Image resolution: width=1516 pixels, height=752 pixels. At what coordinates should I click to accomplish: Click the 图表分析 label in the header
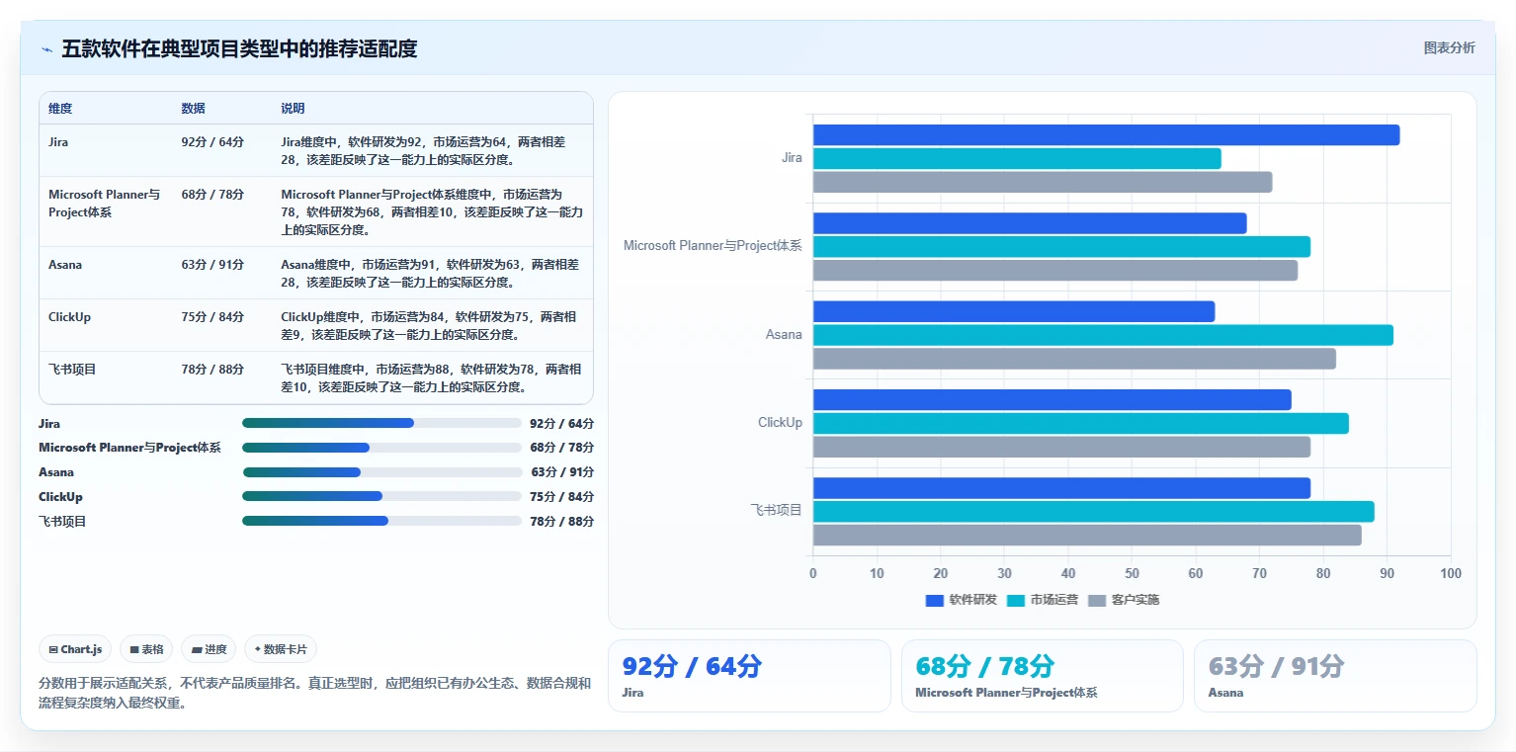(1449, 48)
